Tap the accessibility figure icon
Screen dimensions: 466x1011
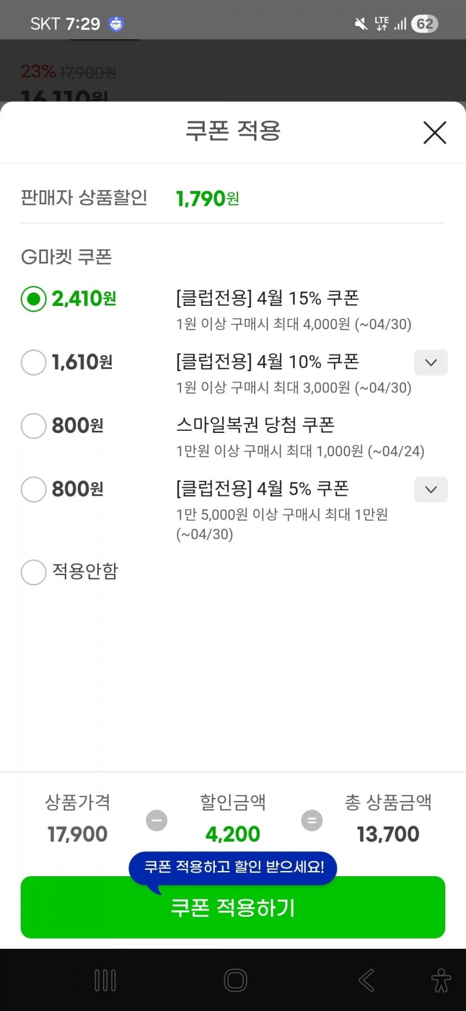(441, 980)
